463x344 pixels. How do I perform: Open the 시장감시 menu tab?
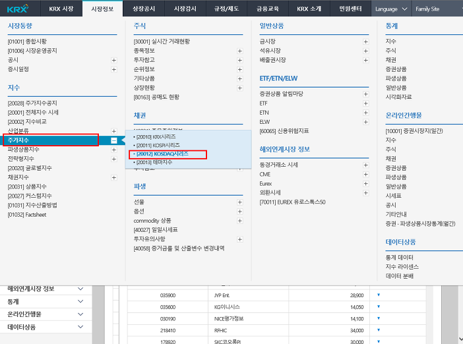[185, 9]
